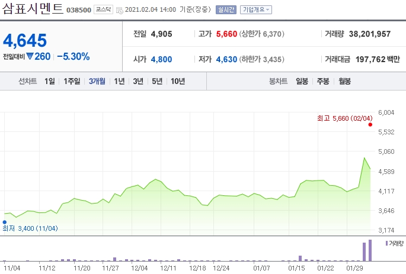Viewport: 406px width, 274px height.
Task: Switch to 일봉 daily candle chart
Action: click(x=302, y=81)
